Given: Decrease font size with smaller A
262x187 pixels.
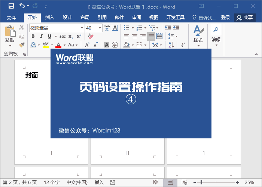Looking at the screenshot, I should click(x=95, y=45).
